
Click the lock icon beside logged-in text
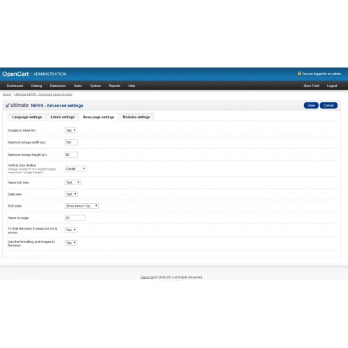(x=299, y=74)
